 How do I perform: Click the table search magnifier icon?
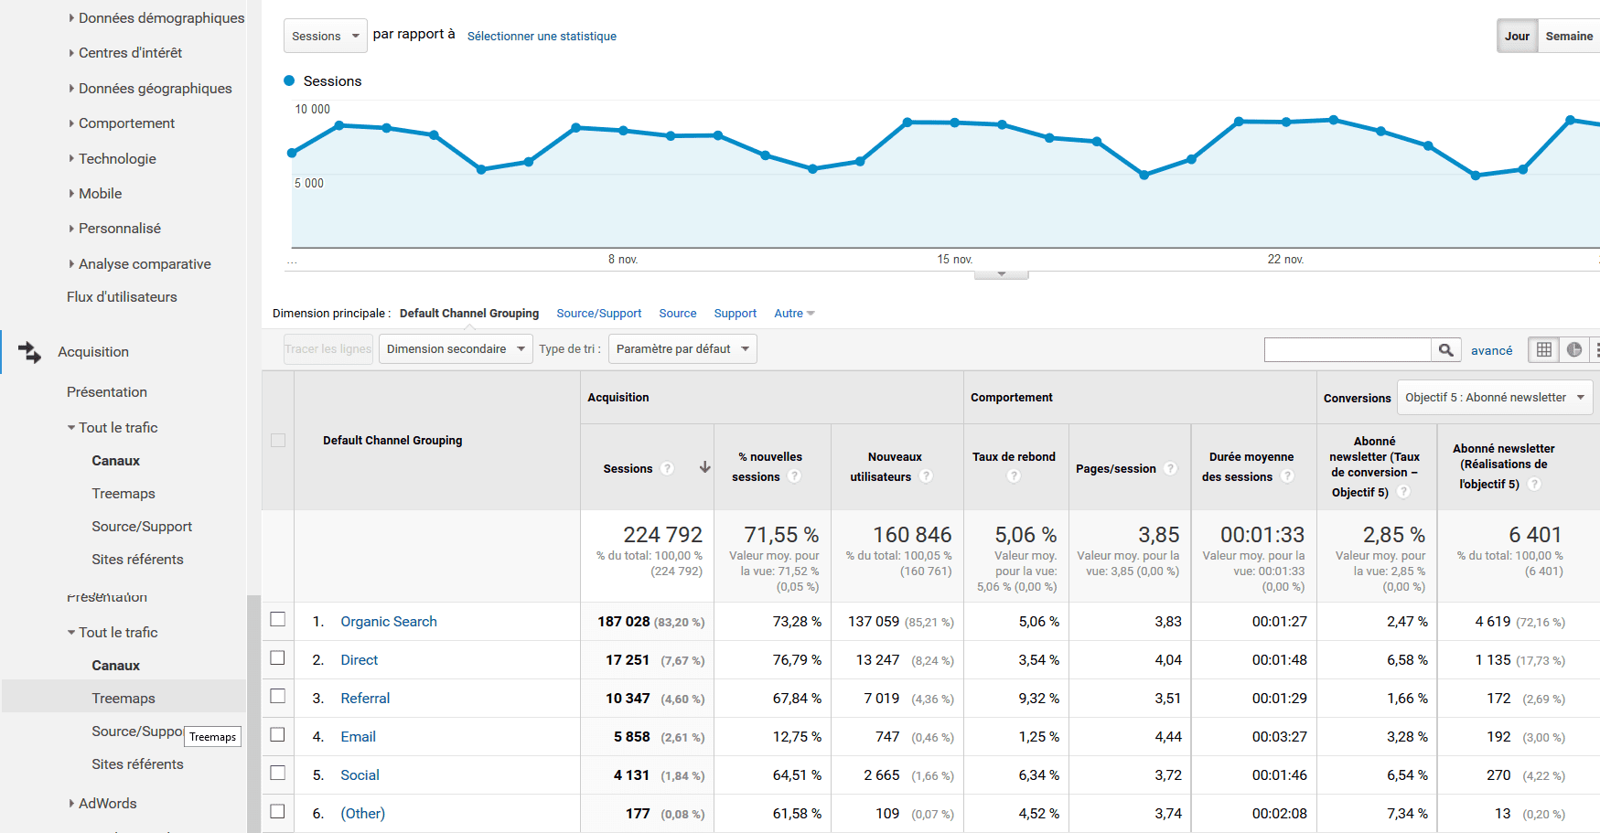(x=1446, y=349)
